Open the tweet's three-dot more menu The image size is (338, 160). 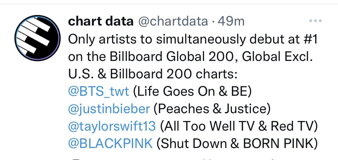click(x=315, y=21)
